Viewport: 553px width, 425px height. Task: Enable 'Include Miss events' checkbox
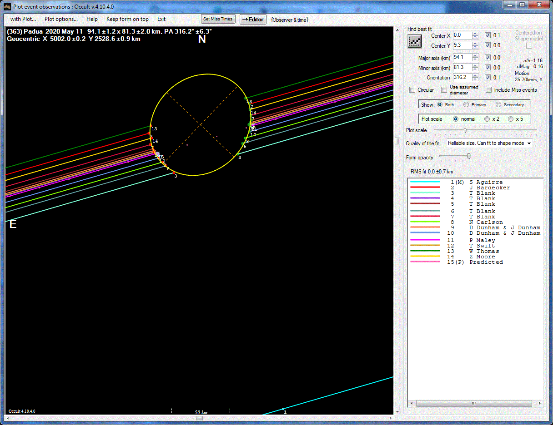[x=489, y=90]
